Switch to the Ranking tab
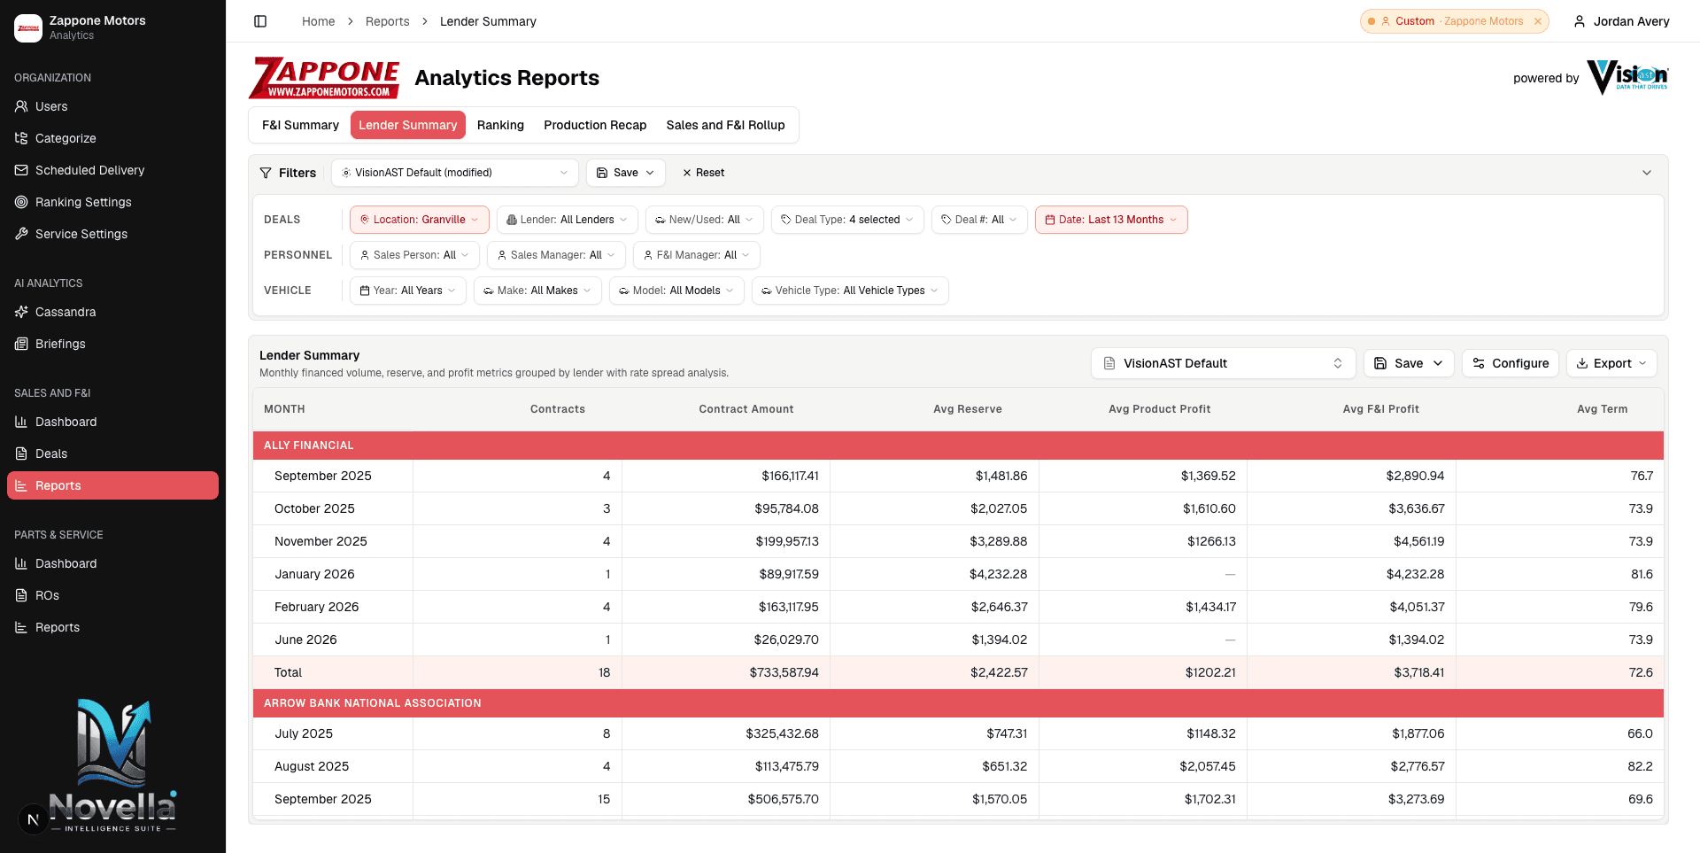1700x853 pixels. pos(500,125)
